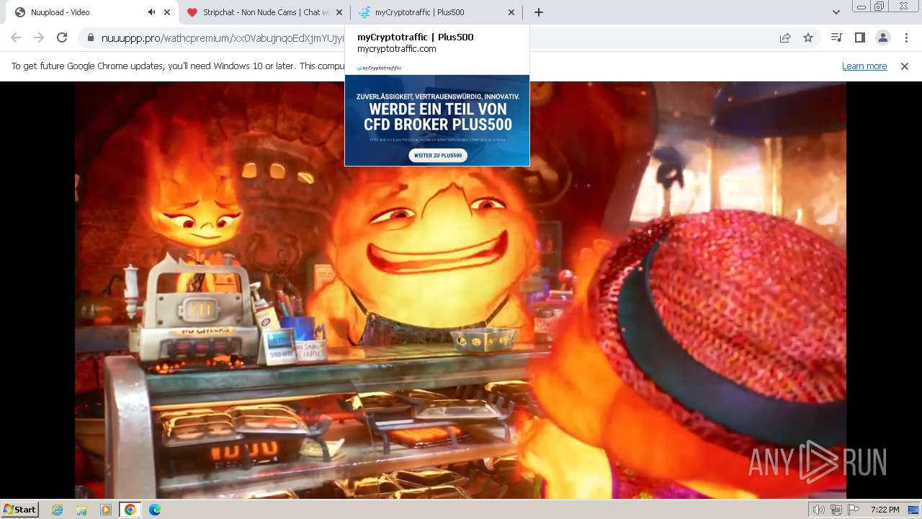Dismiss the Chrome update infobar
Viewport: 922px width, 519px height.
pyautogui.click(x=905, y=66)
